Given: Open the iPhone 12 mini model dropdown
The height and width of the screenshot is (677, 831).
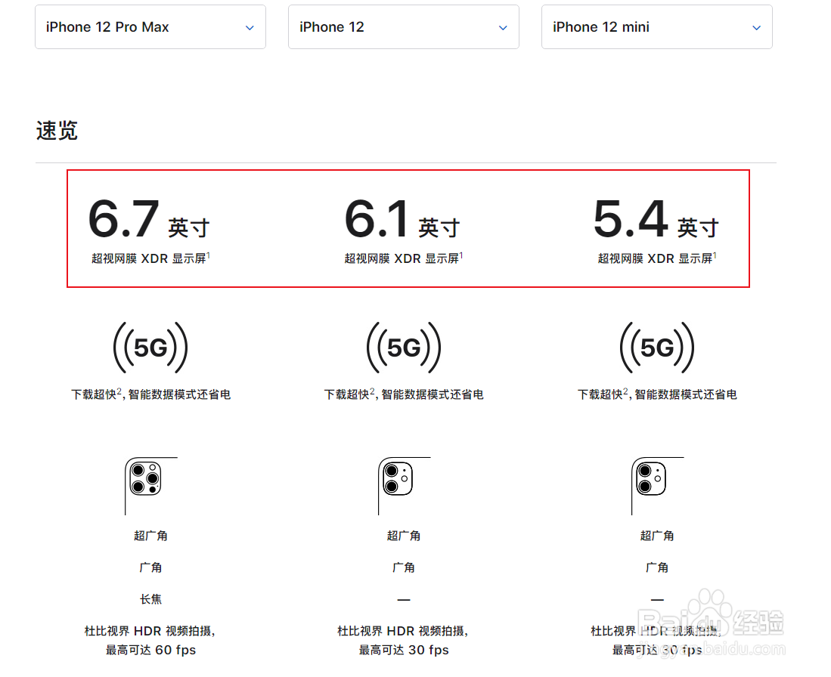Looking at the screenshot, I should pyautogui.click(x=657, y=27).
